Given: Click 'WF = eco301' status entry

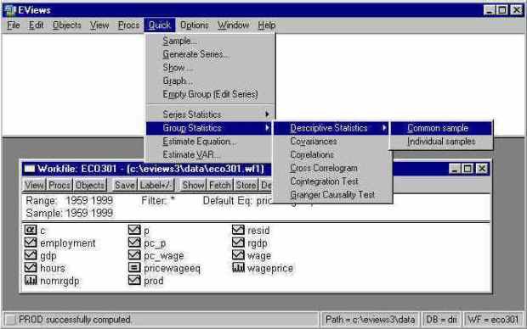Looking at the screenshot, I should [x=493, y=320].
